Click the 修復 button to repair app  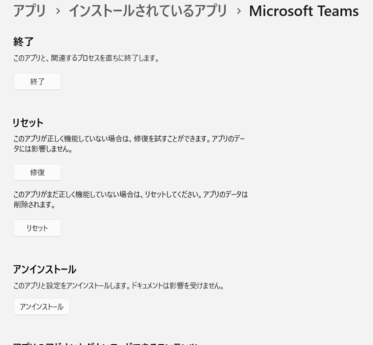click(38, 172)
